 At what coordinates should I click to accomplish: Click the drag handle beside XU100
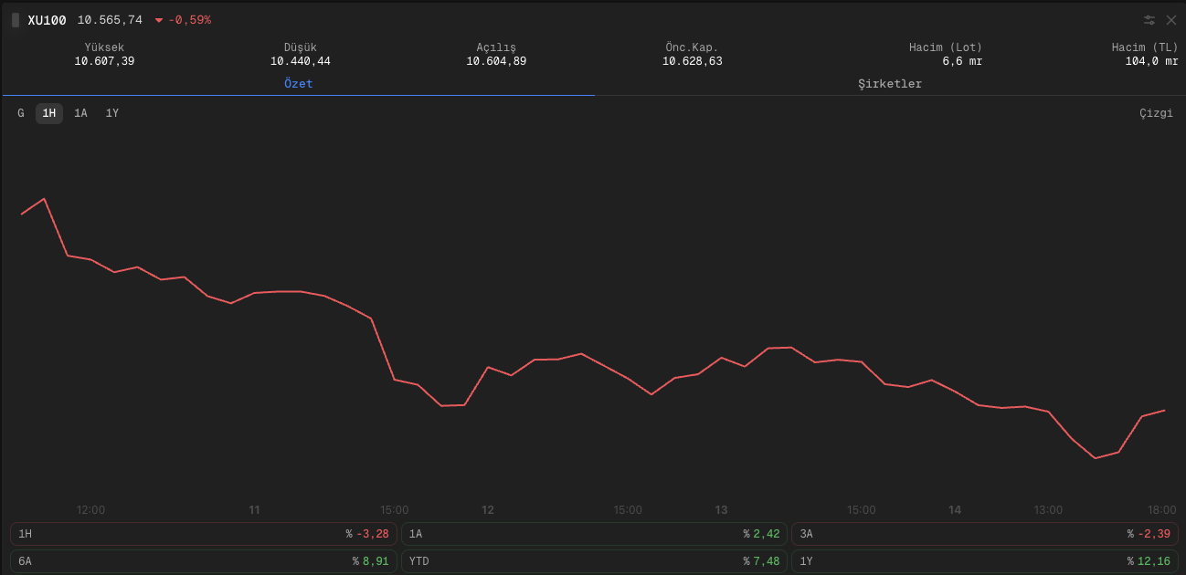[16, 20]
